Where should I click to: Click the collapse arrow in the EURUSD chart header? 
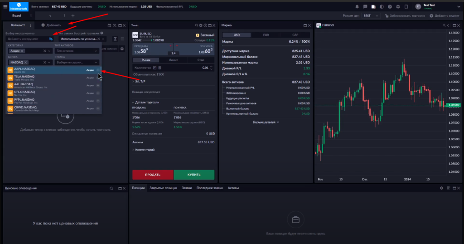click(x=448, y=25)
